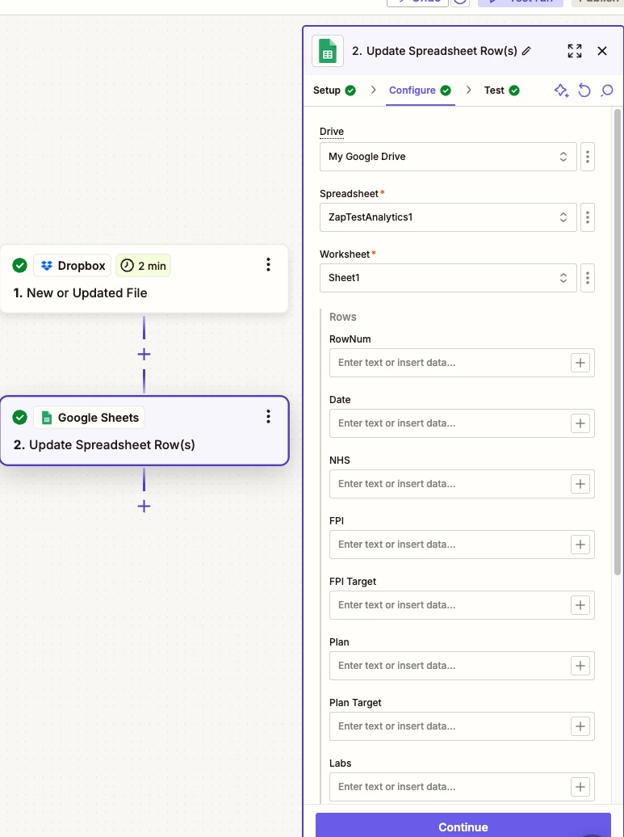
Task: Open the Worksheet dropdown showing Sheet1
Action: tap(448, 278)
